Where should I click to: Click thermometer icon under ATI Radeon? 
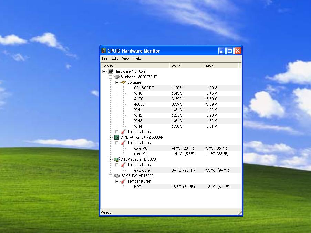tap(123, 165)
